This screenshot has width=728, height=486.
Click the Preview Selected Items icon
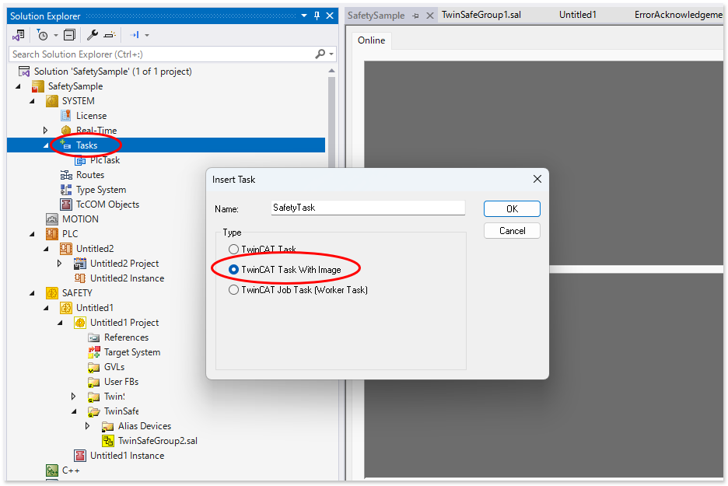click(x=110, y=35)
